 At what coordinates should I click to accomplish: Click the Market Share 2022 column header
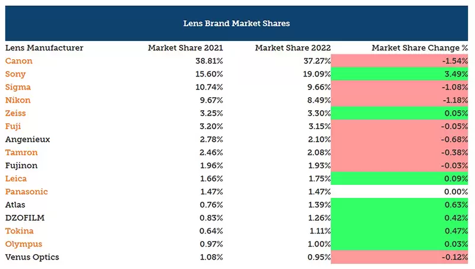[x=292, y=48]
